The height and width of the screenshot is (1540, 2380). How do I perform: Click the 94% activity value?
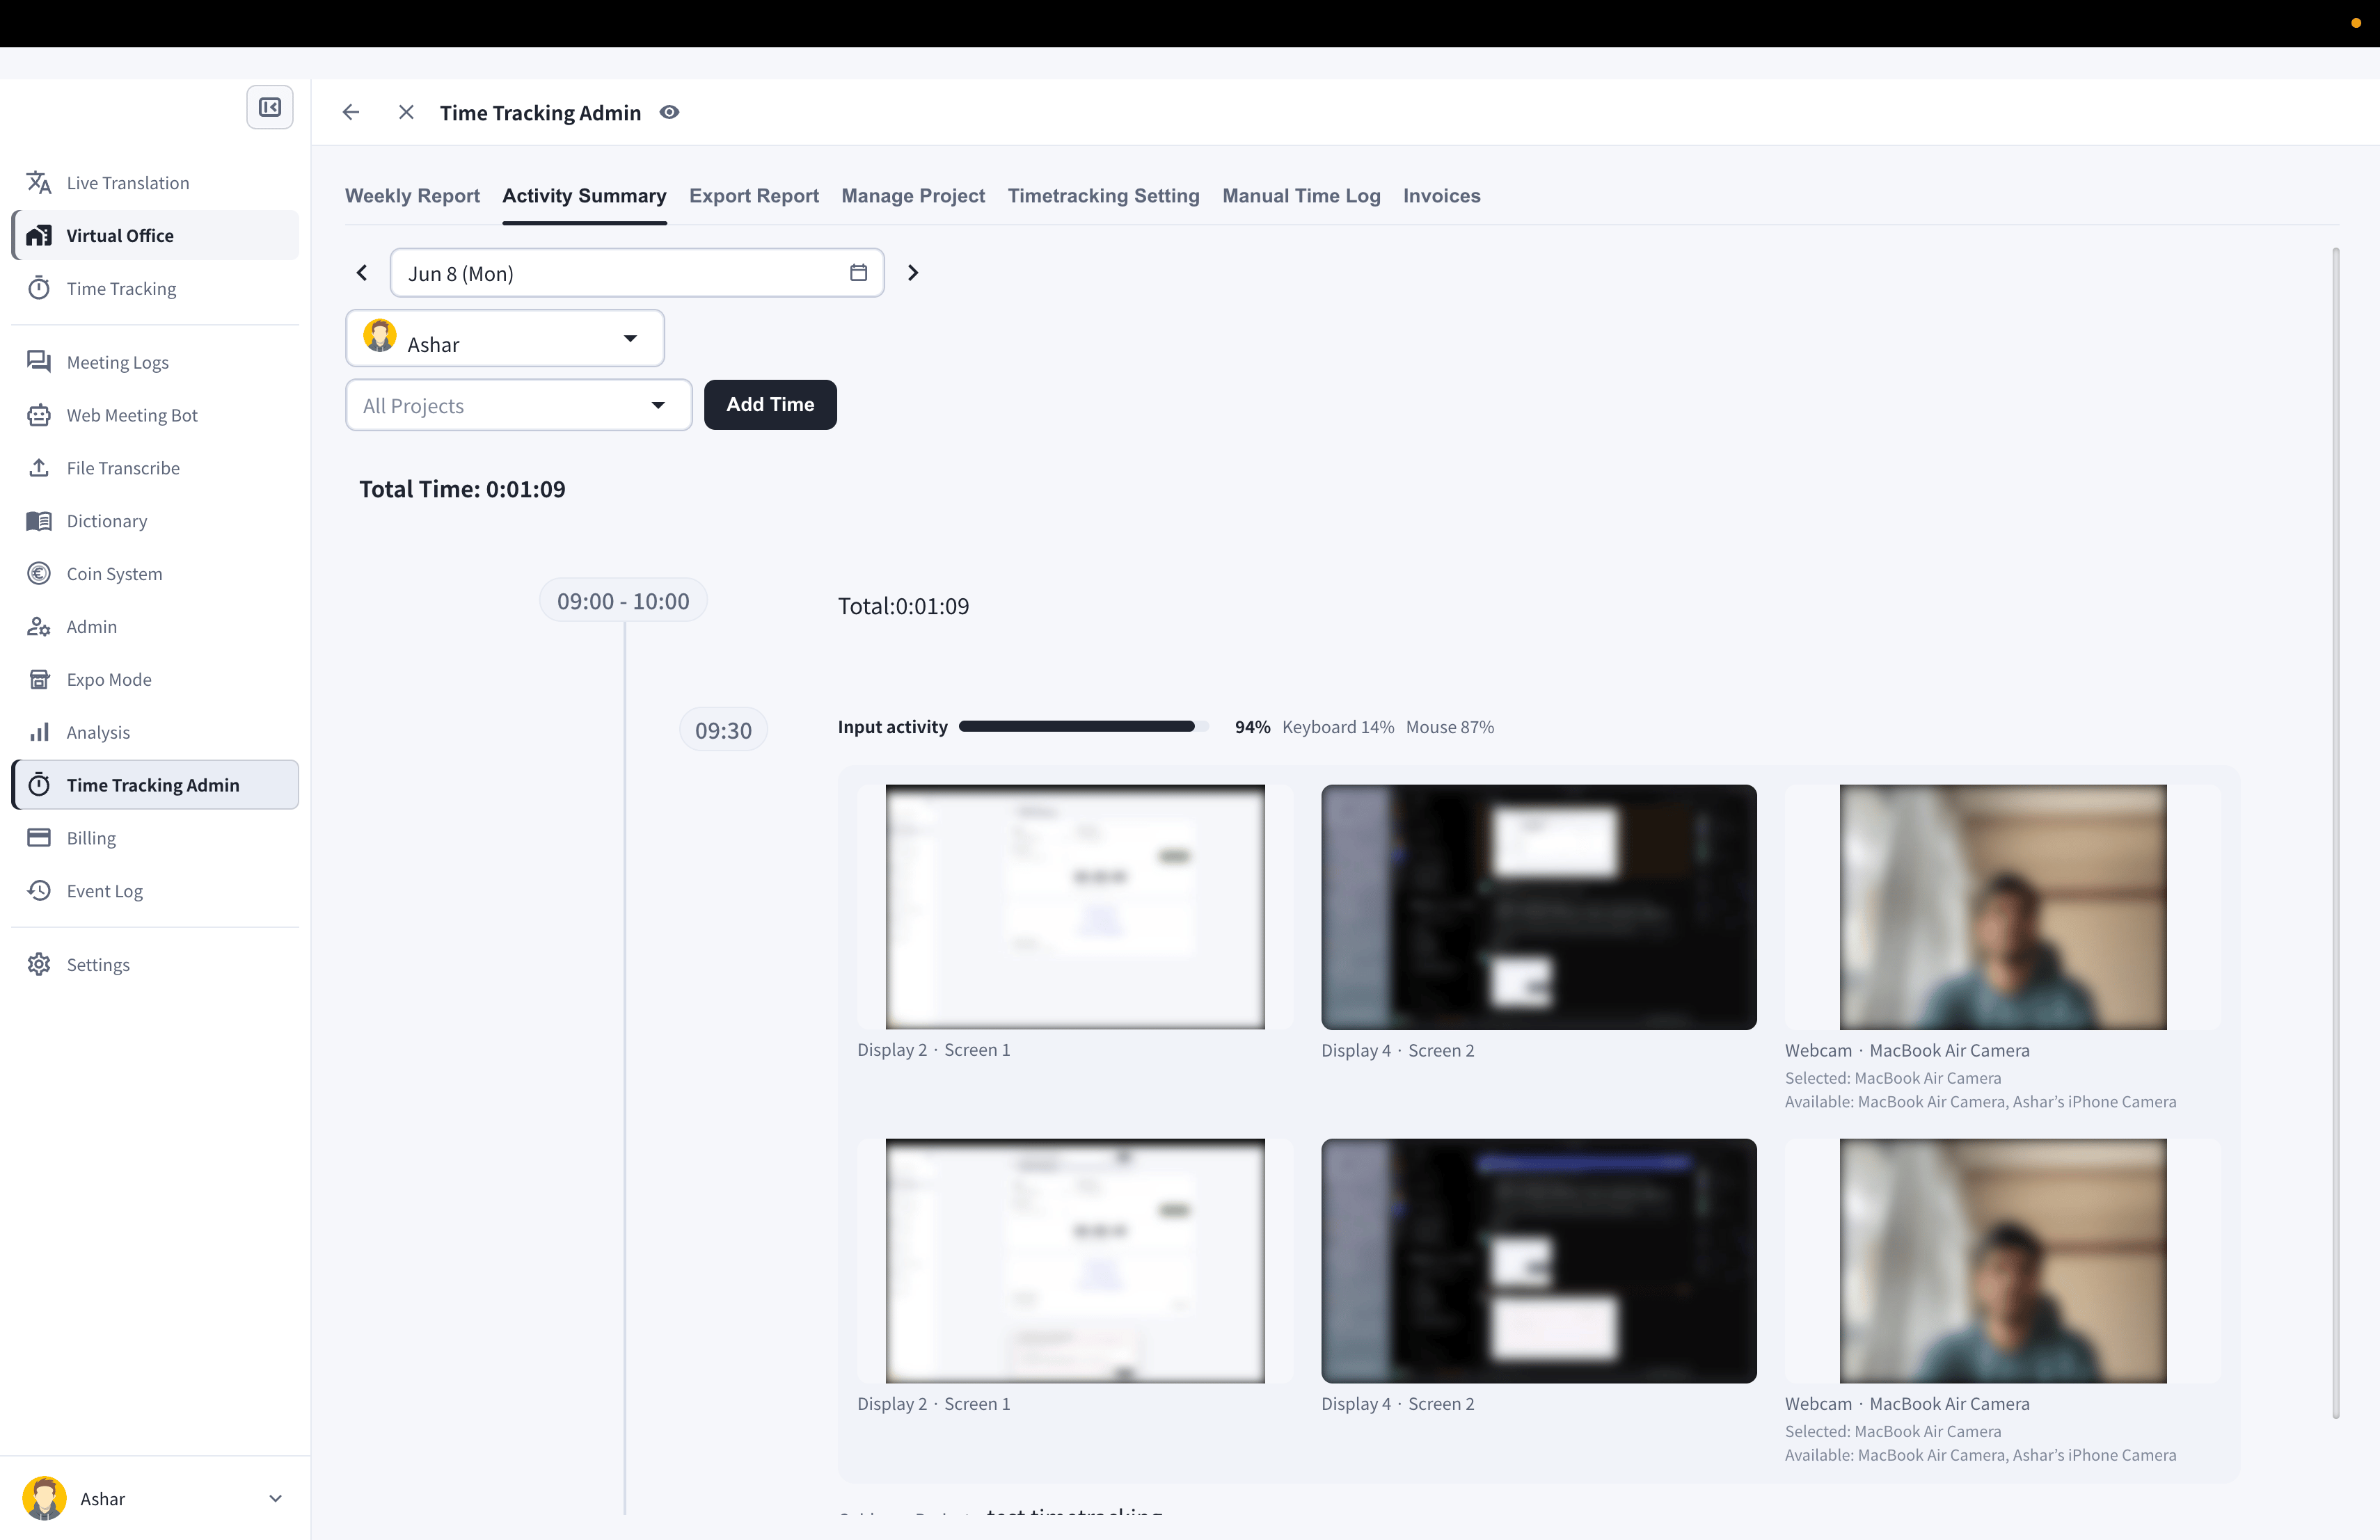point(1252,727)
